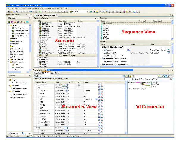Collapse Locals (MainSequence) in Variables pane
This screenshot has width=182, height=142.
pyautogui.click(x=101, y=47)
